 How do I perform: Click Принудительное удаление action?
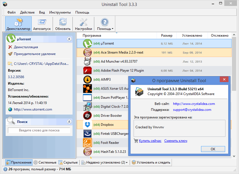click(x=32, y=54)
